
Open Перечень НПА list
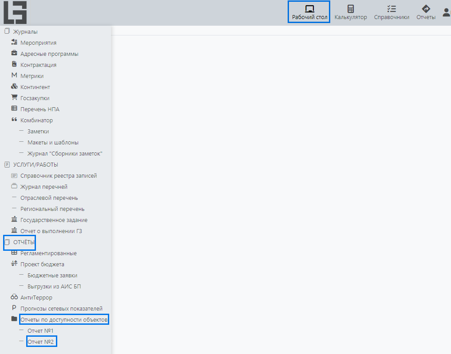point(40,109)
